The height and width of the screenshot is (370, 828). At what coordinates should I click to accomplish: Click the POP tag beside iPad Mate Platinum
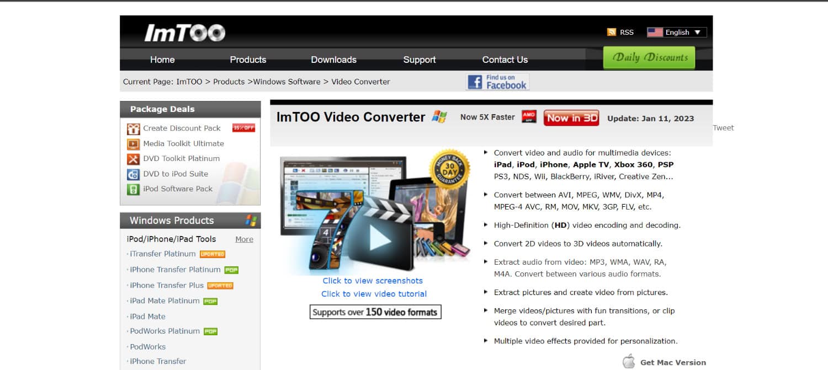[210, 302]
